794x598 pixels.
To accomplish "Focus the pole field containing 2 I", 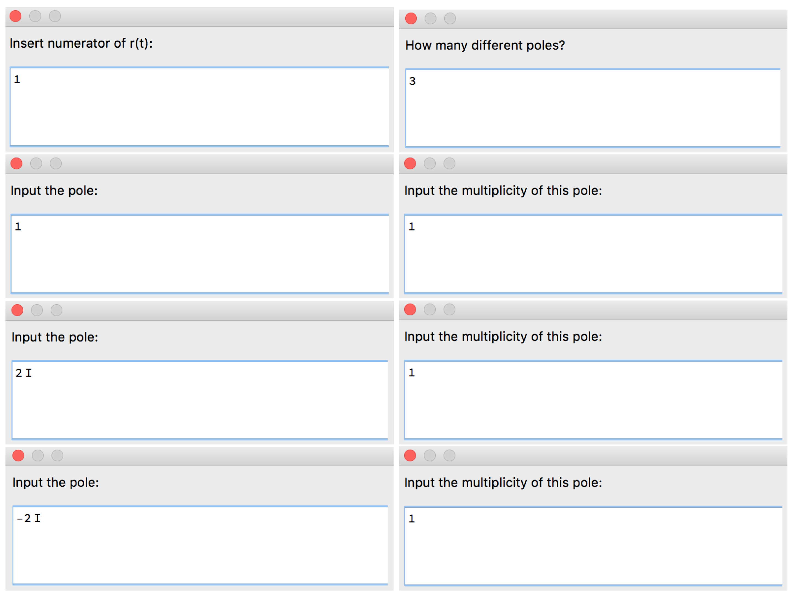I will (x=200, y=400).
